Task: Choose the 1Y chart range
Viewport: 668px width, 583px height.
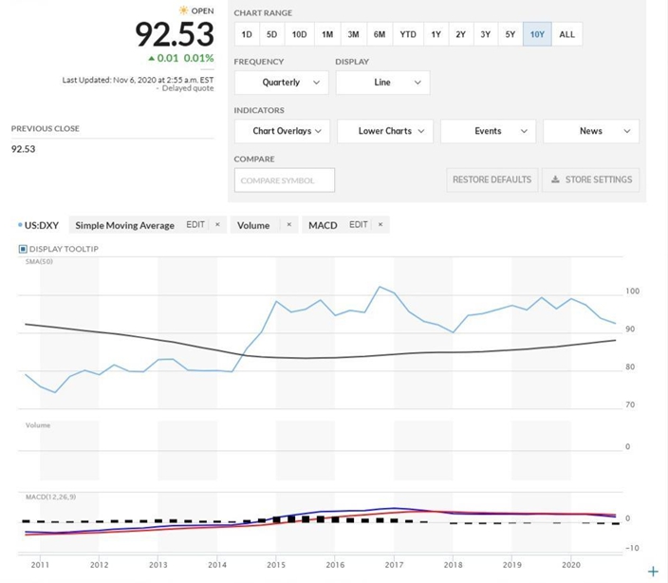Action: click(x=436, y=34)
